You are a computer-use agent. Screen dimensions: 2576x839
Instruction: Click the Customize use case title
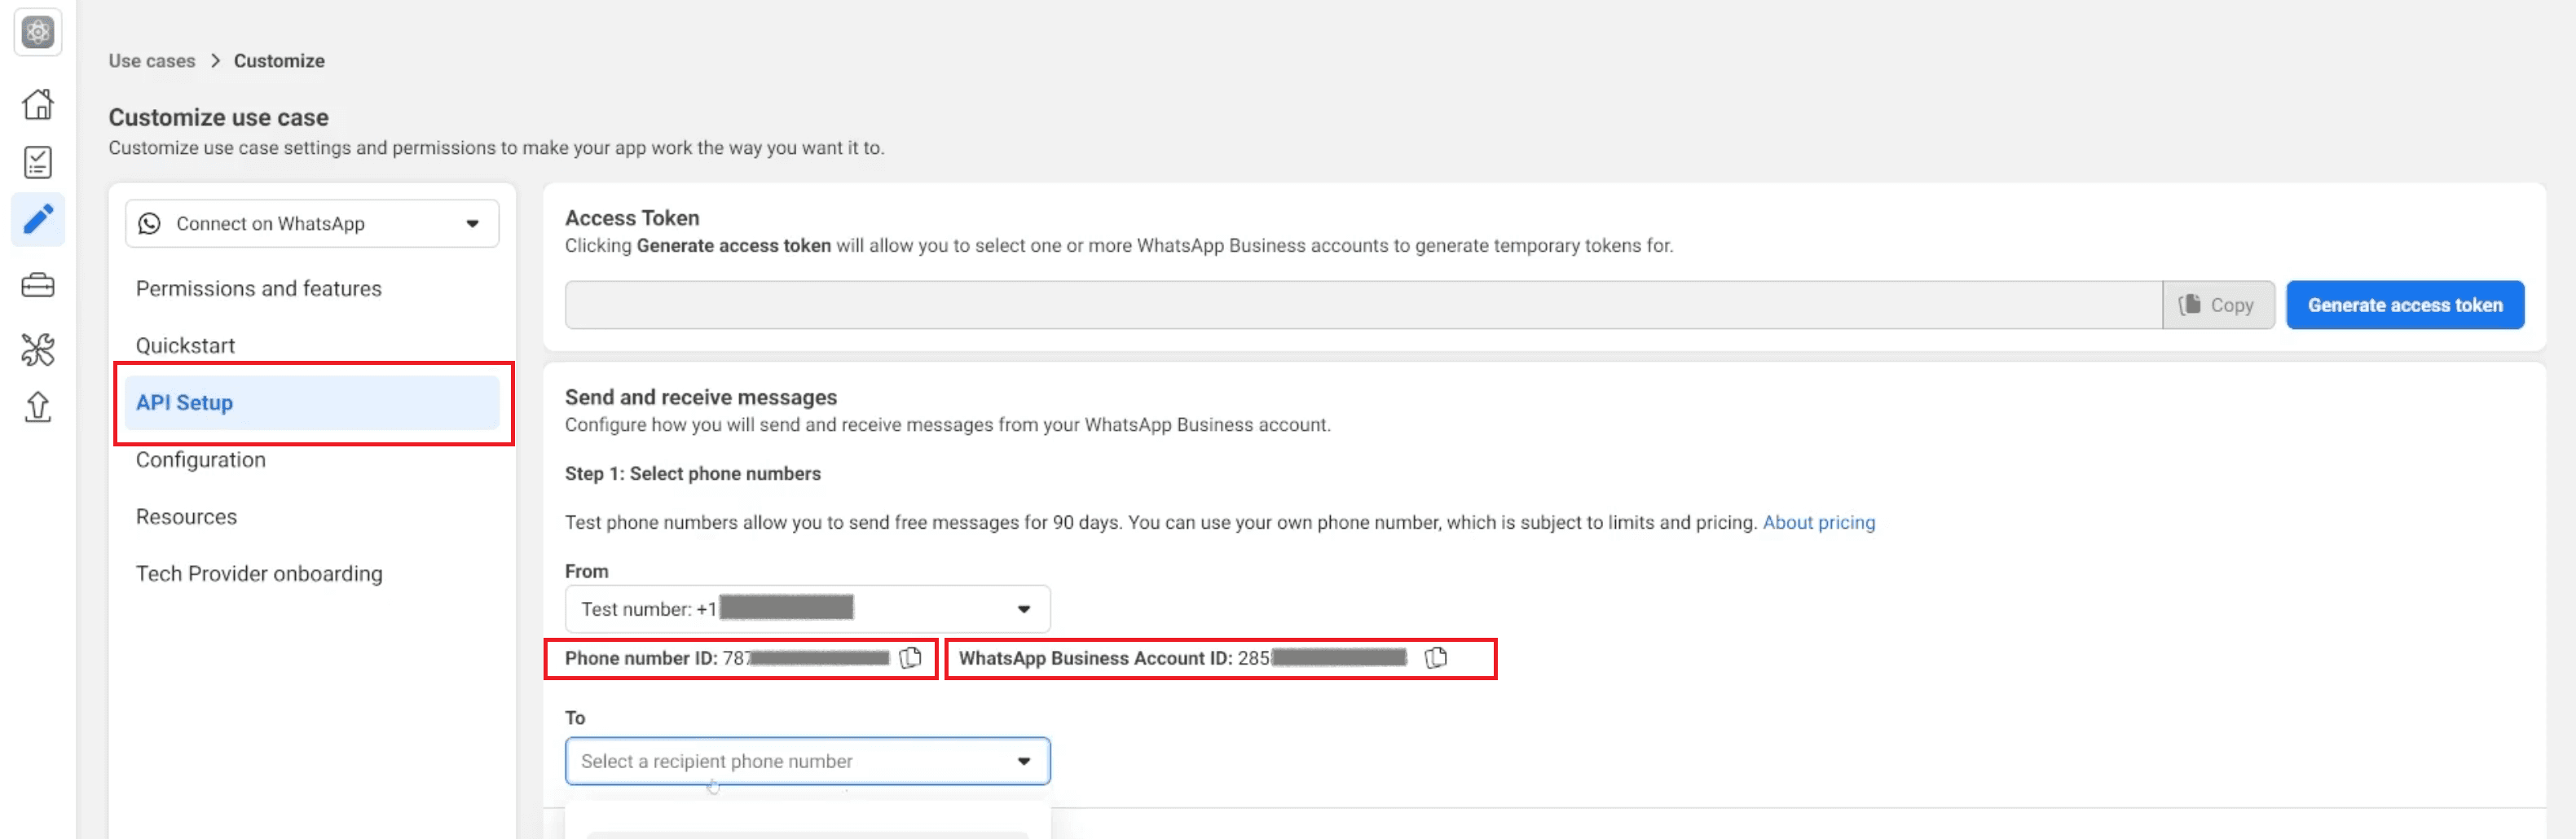pos(218,117)
